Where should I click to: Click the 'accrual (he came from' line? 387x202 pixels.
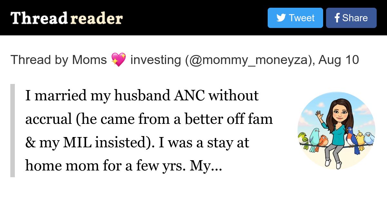point(149,119)
